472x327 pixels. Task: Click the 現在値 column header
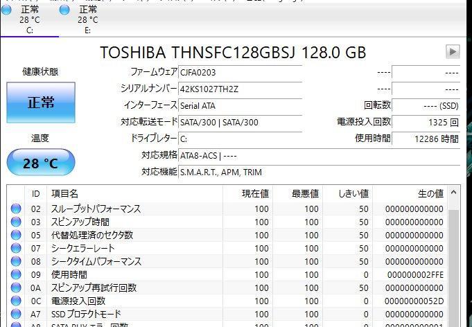tap(247, 194)
